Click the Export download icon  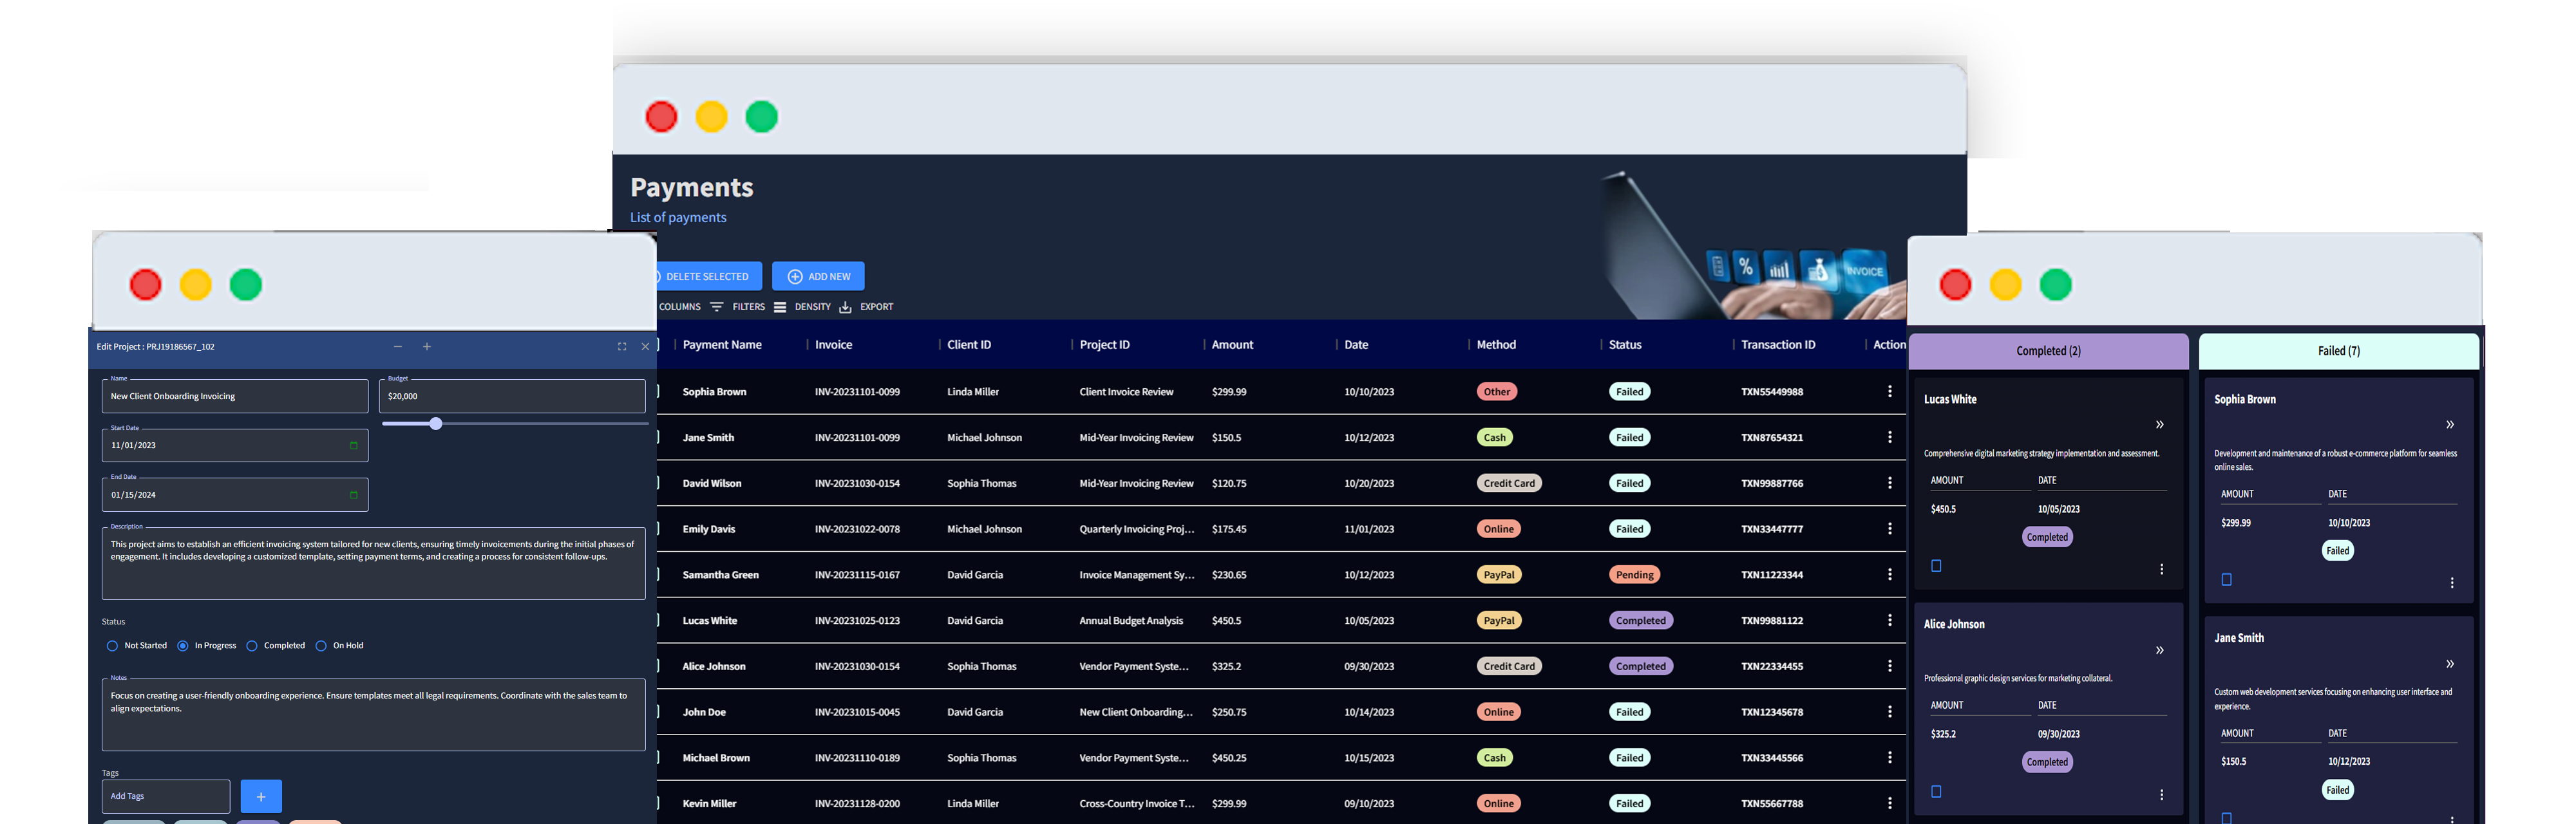pos(845,307)
